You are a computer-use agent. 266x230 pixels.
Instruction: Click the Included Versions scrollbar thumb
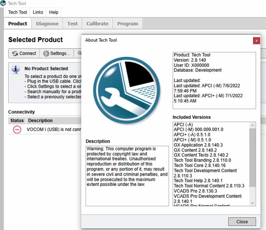coord(253,158)
